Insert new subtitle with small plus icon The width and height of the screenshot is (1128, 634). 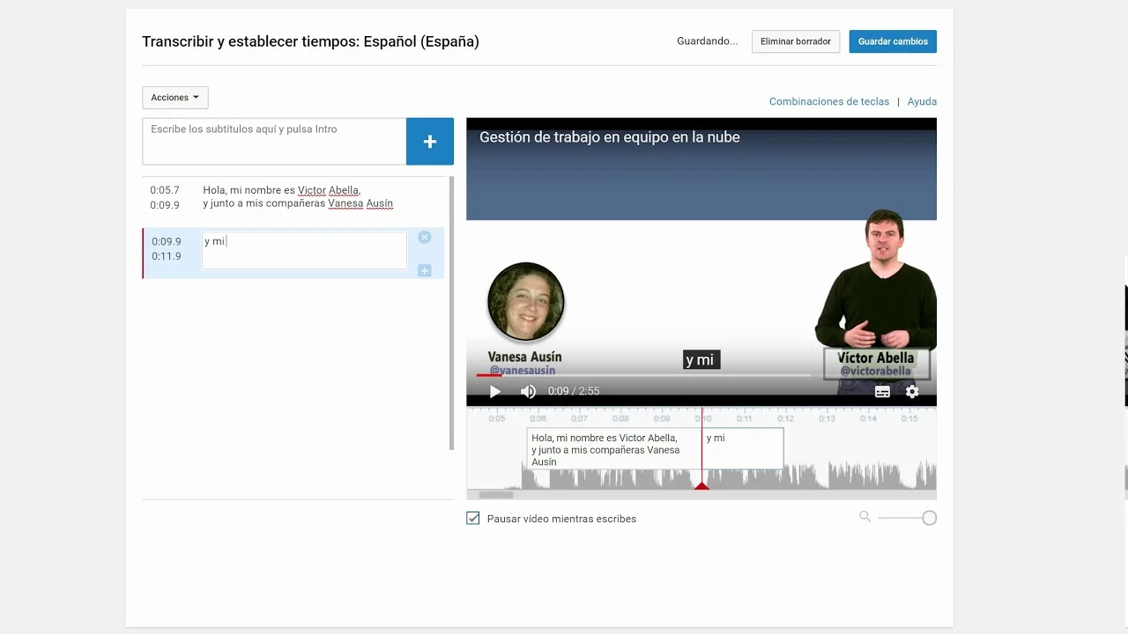tap(425, 270)
